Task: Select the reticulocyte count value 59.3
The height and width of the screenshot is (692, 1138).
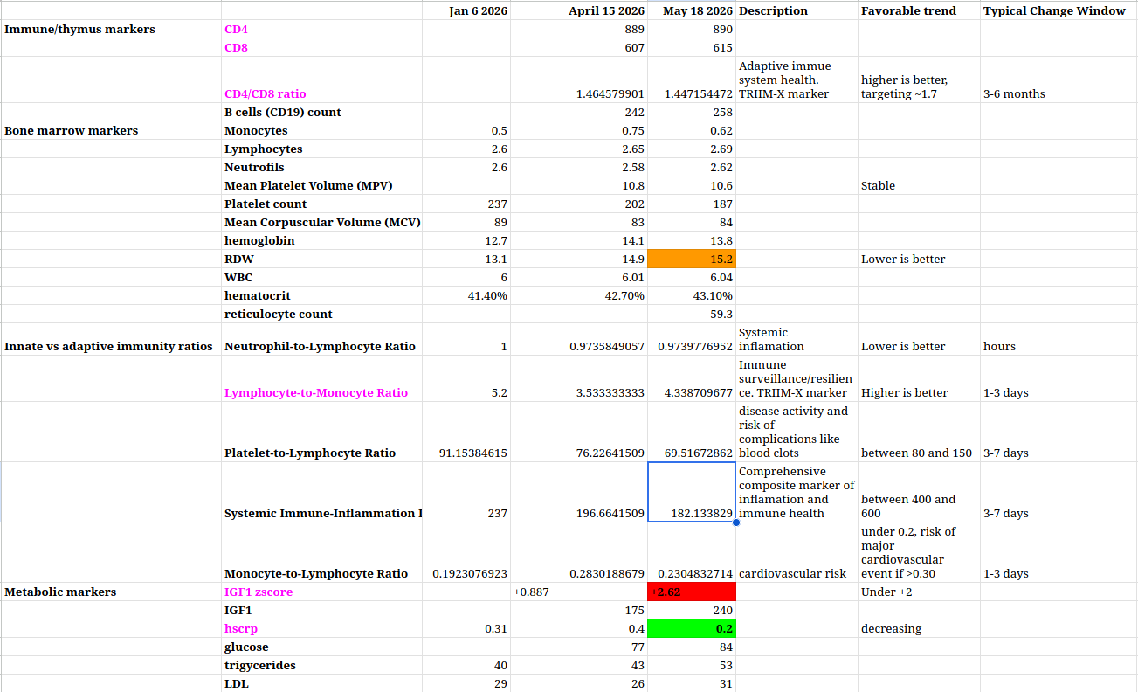Action: 692,314
